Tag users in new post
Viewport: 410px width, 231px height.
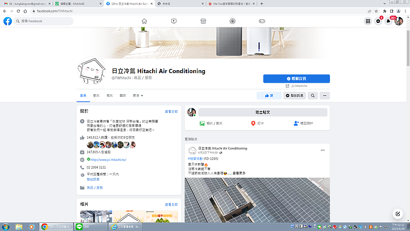(x=304, y=123)
